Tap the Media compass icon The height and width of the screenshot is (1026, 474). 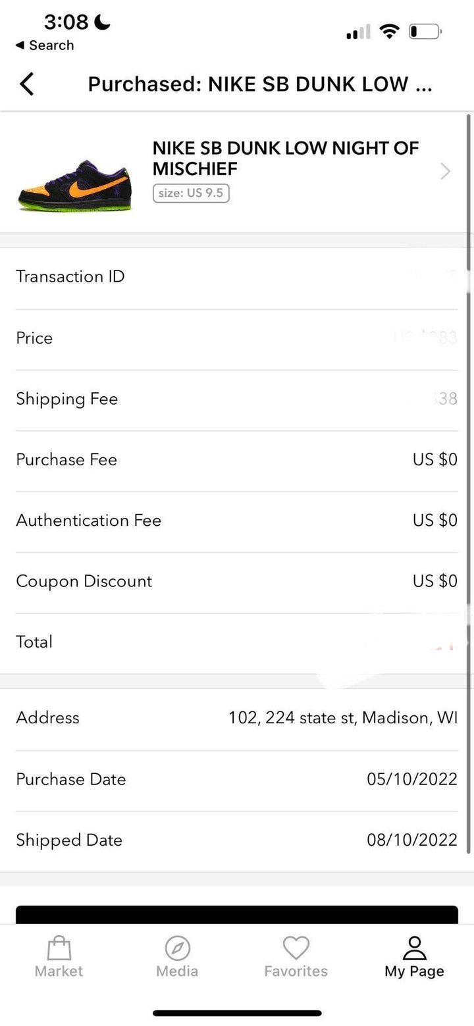[x=177, y=948]
